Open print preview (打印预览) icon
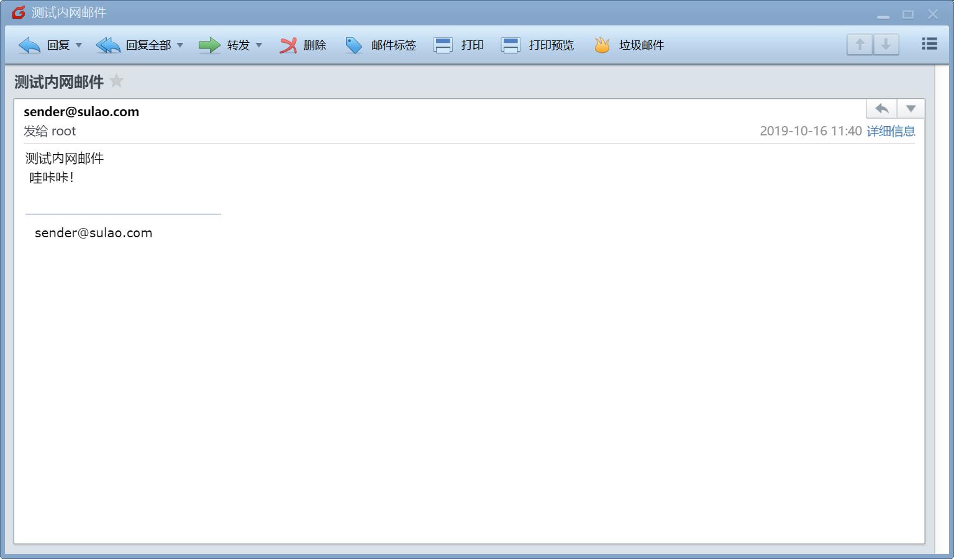This screenshot has height=559, width=954. pyautogui.click(x=511, y=45)
